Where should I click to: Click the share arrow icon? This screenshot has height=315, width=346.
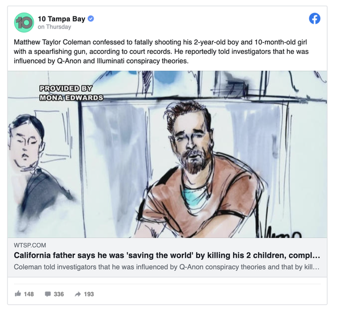[78, 294]
